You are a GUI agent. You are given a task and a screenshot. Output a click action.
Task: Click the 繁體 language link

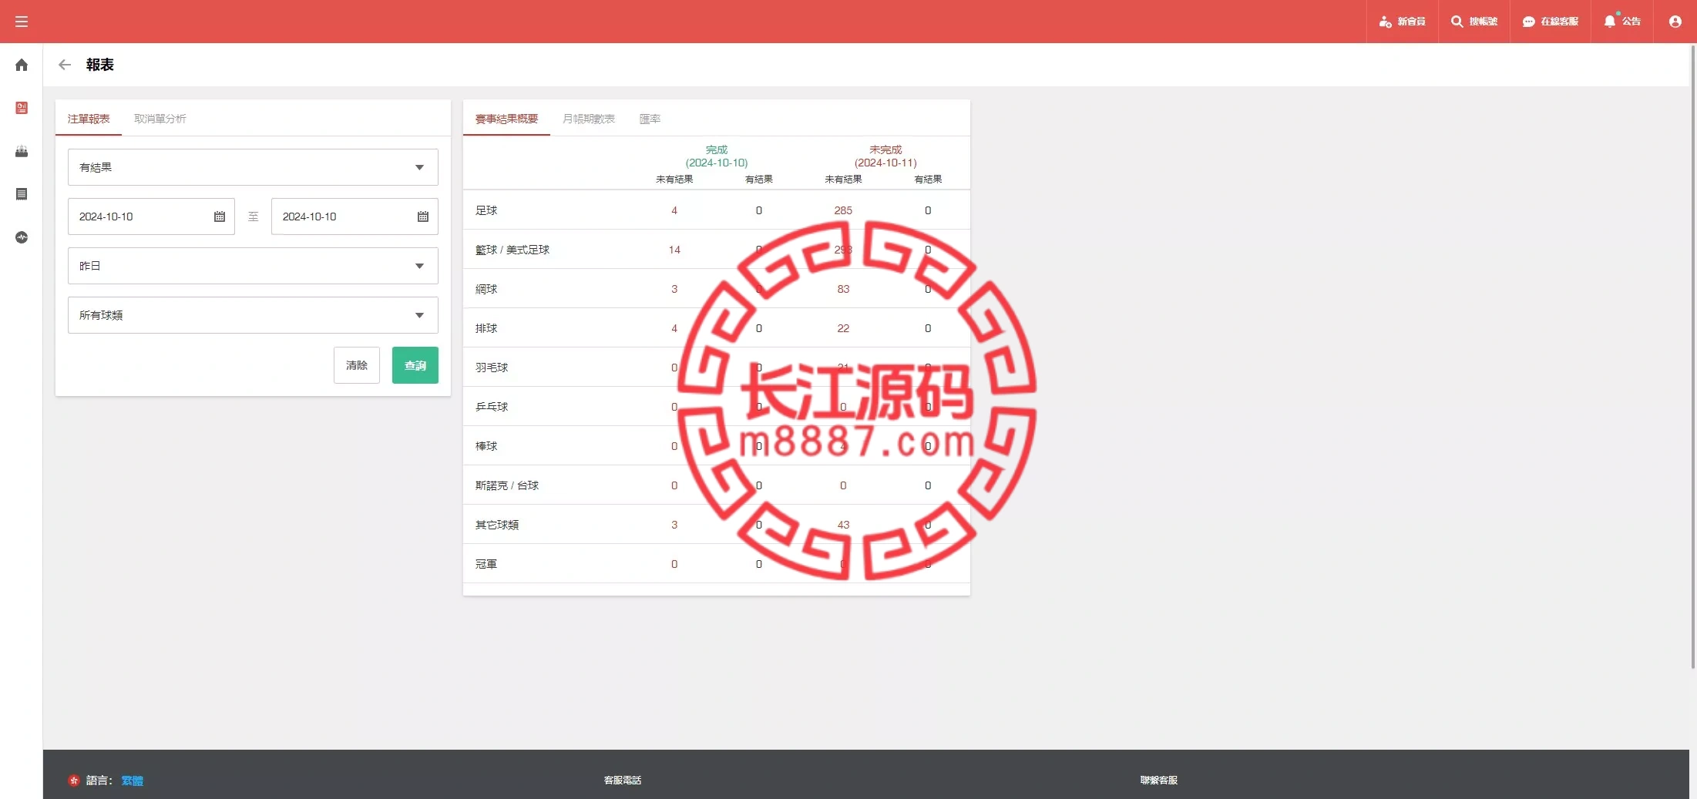[x=133, y=781]
